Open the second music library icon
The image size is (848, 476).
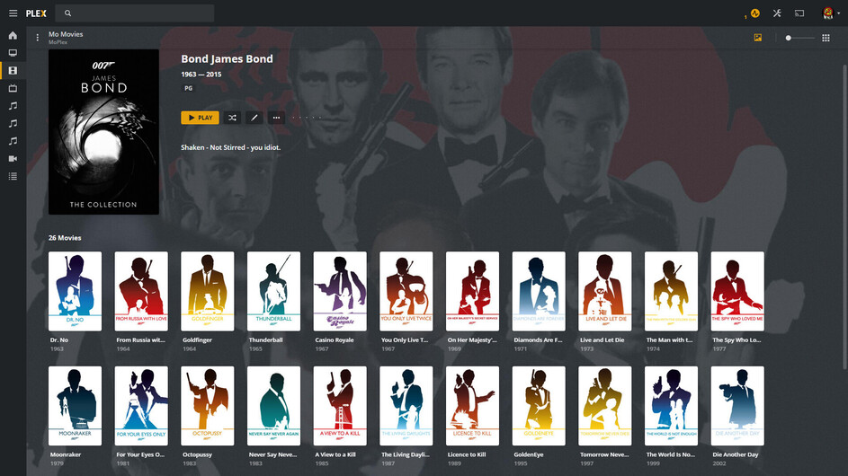pyautogui.click(x=13, y=123)
